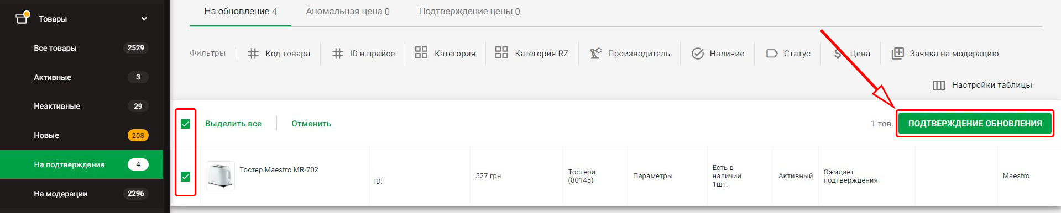The height and width of the screenshot is (213, 1061).
Task: Switch to the Аномальная цена tab
Action: pos(348,12)
